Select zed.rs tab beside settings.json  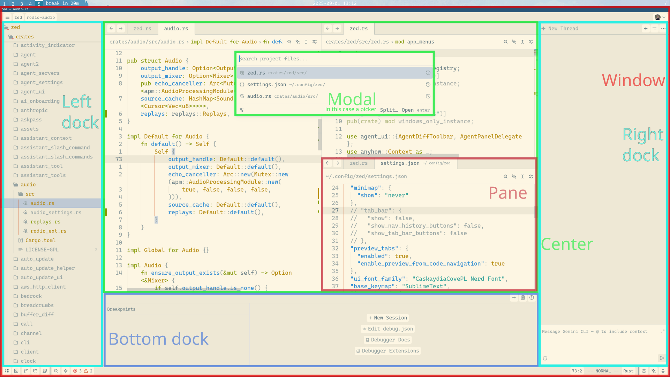point(359,163)
